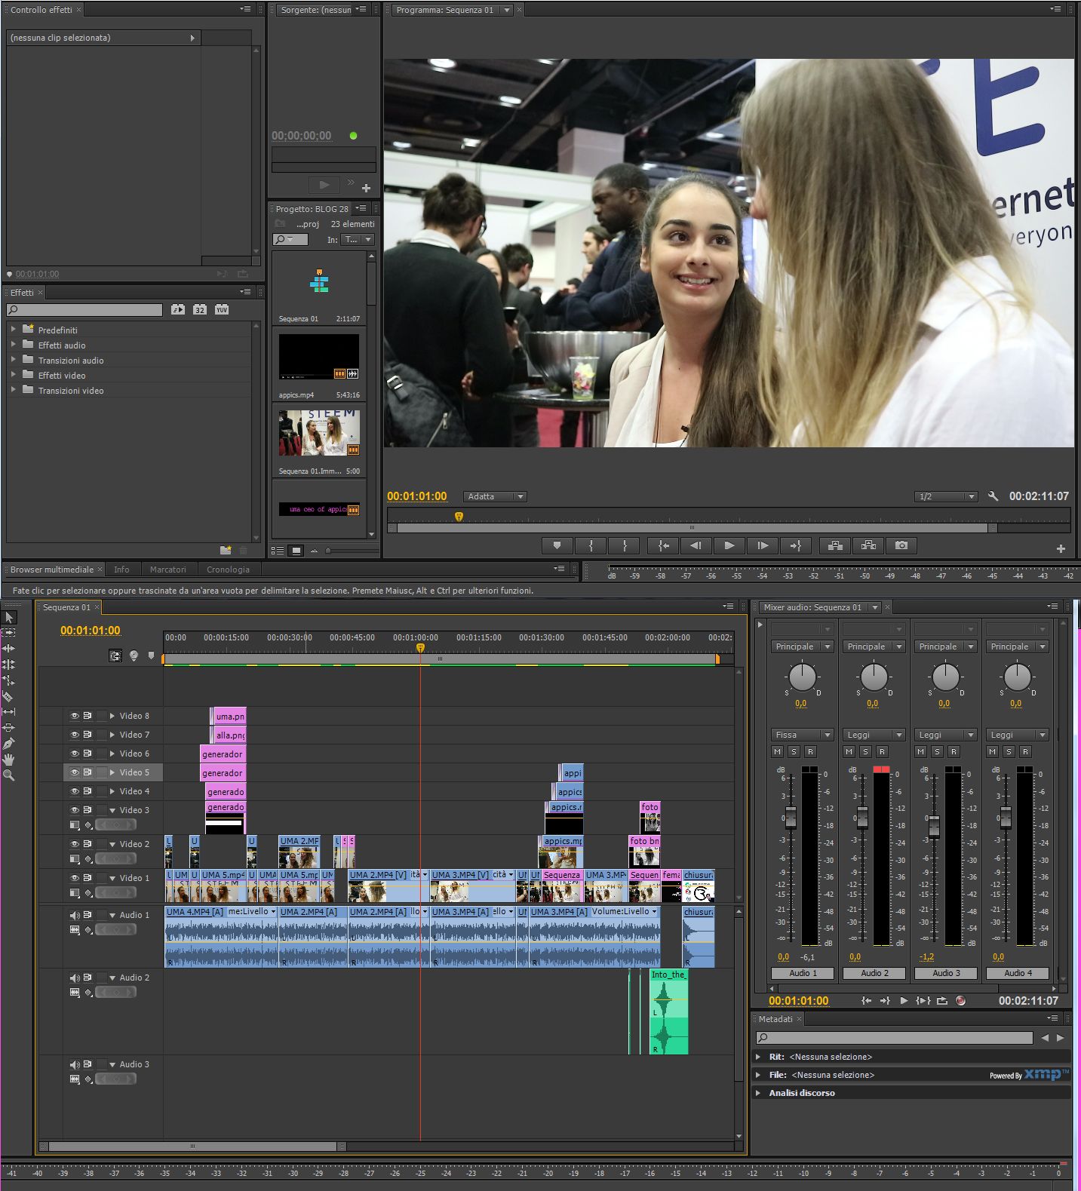Viewport: 1081px width, 1191px height.
Task: Select the Selection arrow tool
Action: coord(9,617)
